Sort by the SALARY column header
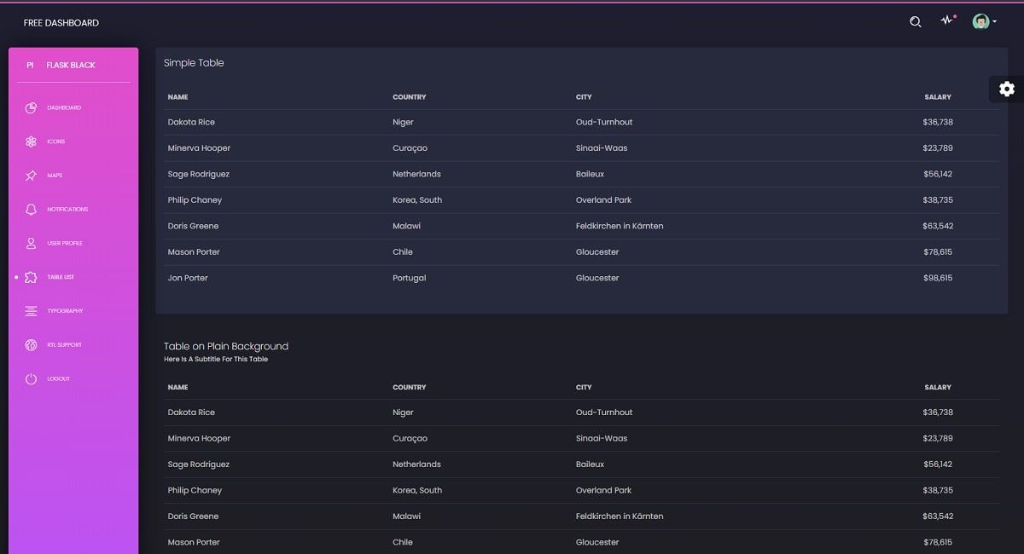Image resolution: width=1024 pixels, height=554 pixels. click(937, 96)
